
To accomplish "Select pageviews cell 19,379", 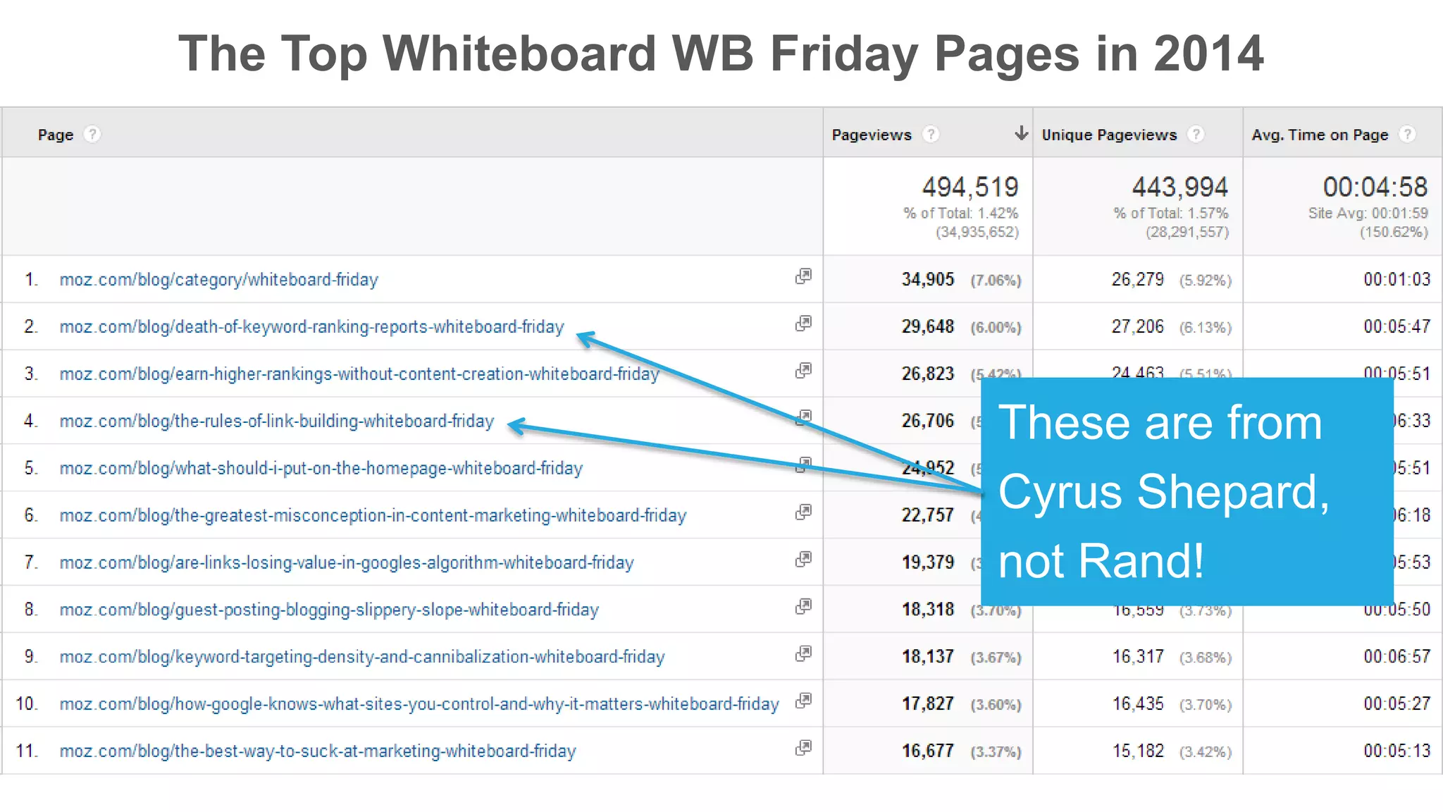I will click(928, 563).
